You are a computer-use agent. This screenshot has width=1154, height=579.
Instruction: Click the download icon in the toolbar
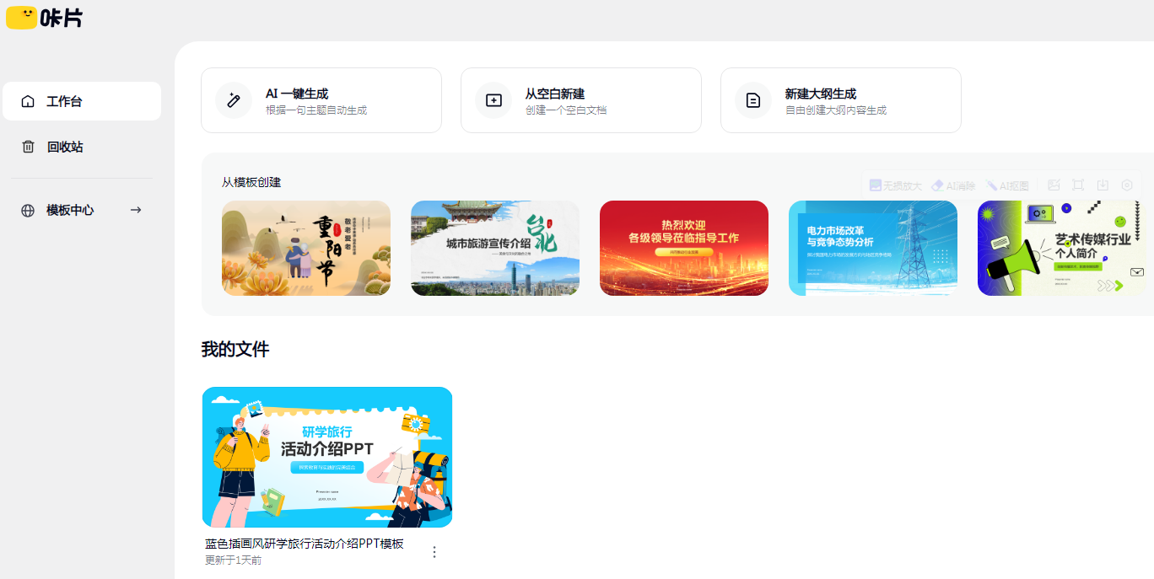[1102, 185]
